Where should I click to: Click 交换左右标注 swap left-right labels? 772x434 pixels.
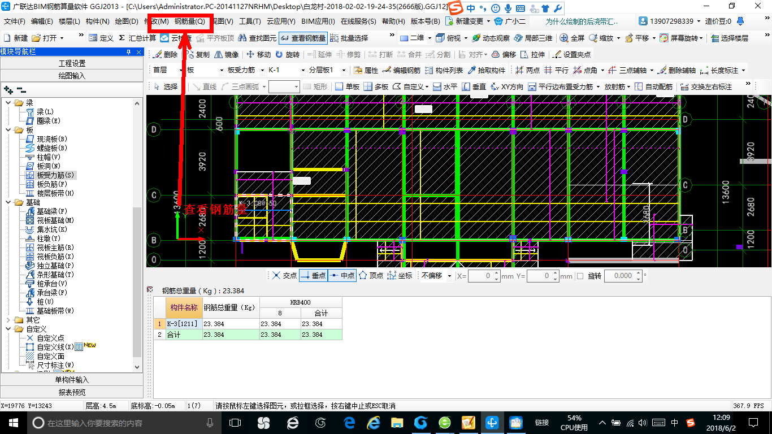click(x=706, y=87)
